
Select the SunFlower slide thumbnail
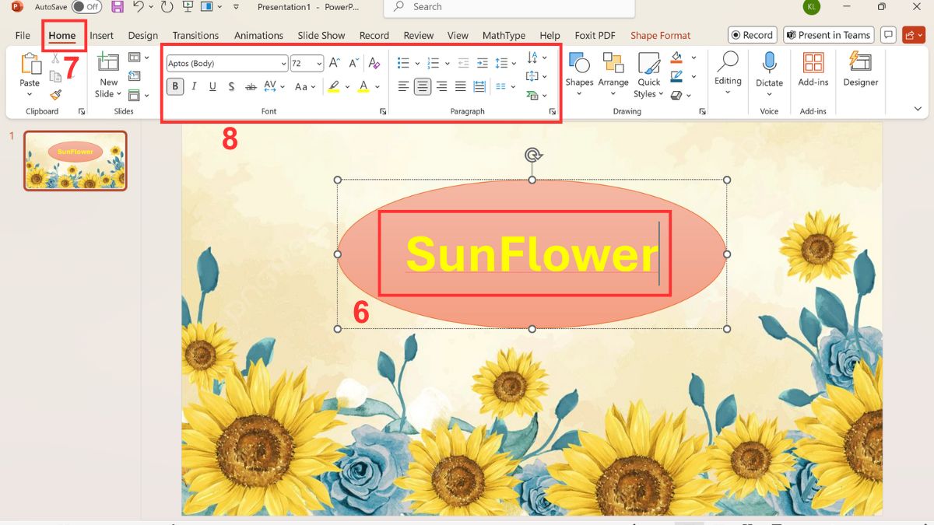(x=75, y=160)
